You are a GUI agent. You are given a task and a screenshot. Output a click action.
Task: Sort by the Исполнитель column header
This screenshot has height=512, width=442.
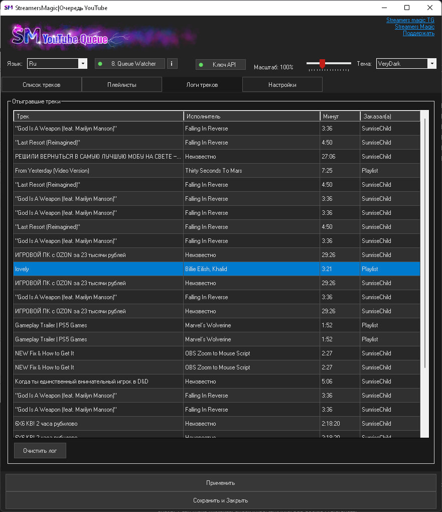252,116
